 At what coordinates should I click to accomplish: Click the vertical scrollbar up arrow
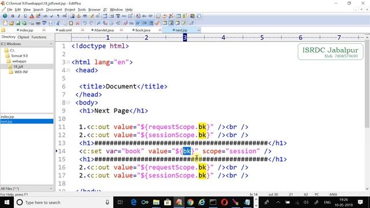pyautogui.click(x=367, y=38)
